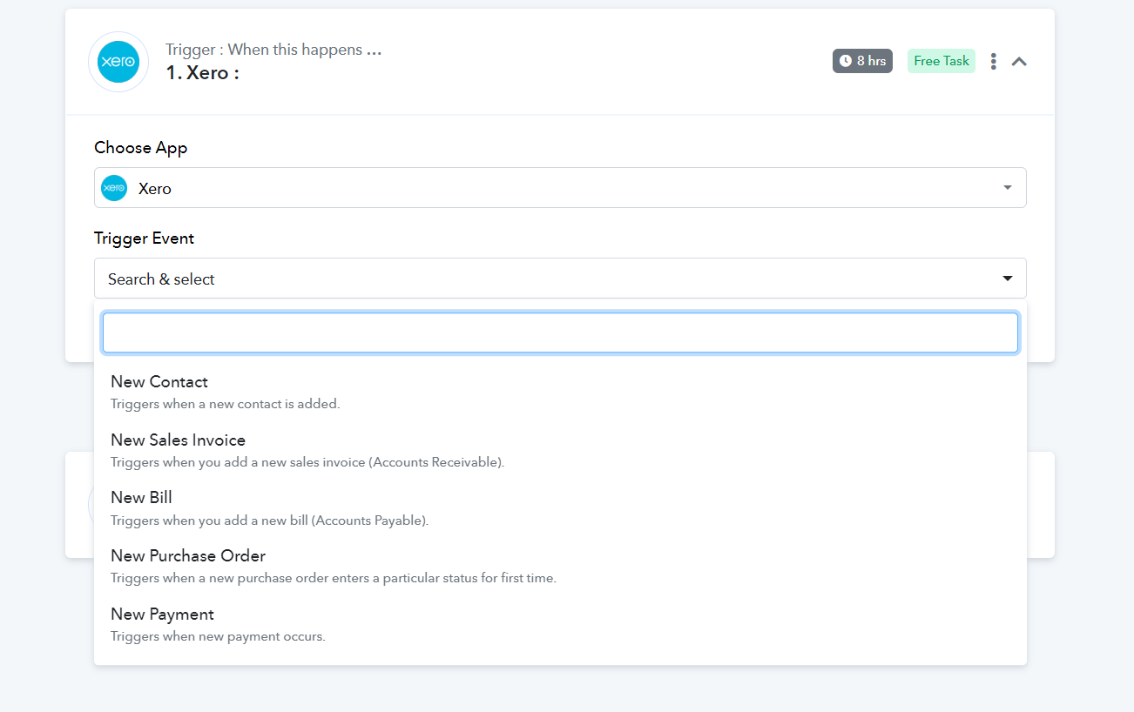Collapse the Xero trigger step
The height and width of the screenshot is (712, 1134).
(x=1019, y=62)
